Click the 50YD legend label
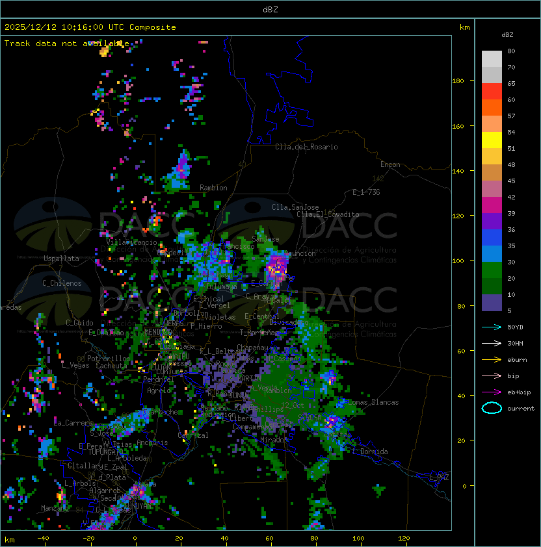Image resolution: width=541 pixels, height=547 pixels. [x=515, y=327]
